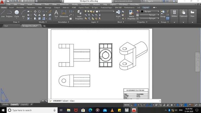Click the Group icon
The image size is (201, 113).
[163, 14]
